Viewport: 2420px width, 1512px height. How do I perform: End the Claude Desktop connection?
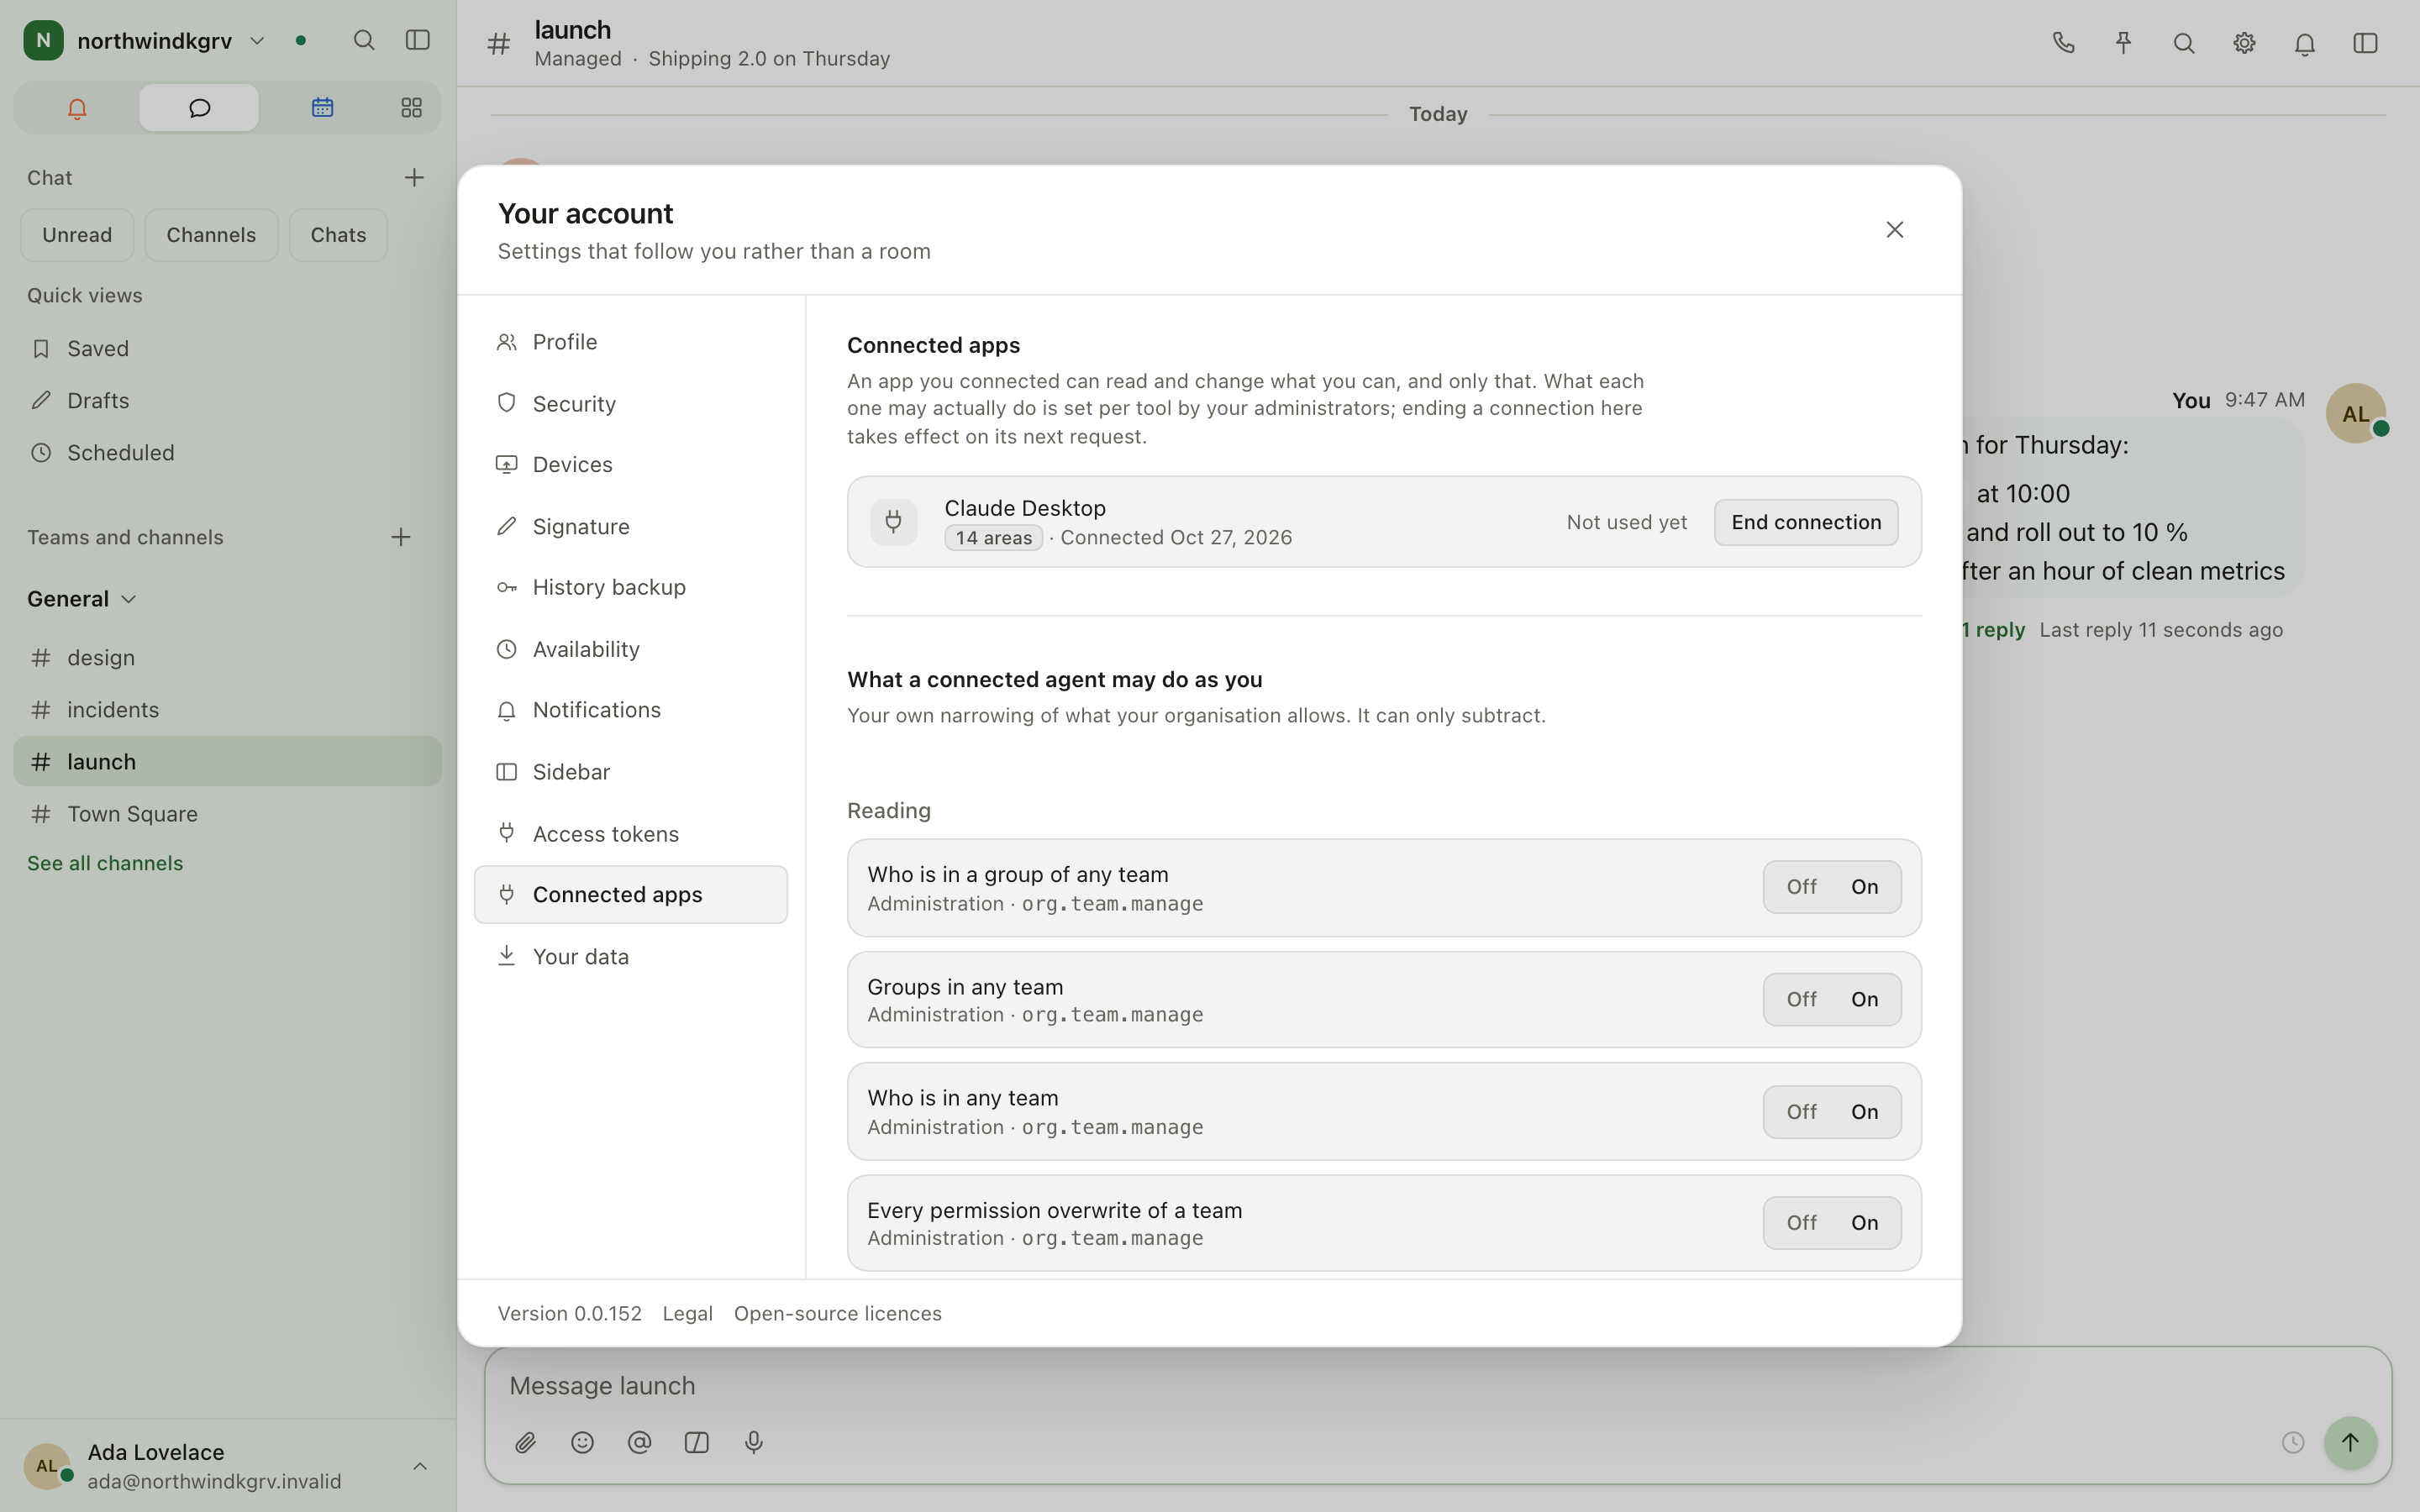coord(1806,522)
